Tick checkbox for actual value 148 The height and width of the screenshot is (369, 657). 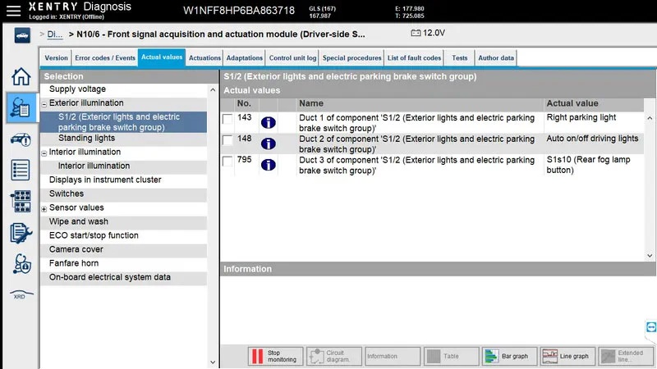point(227,139)
